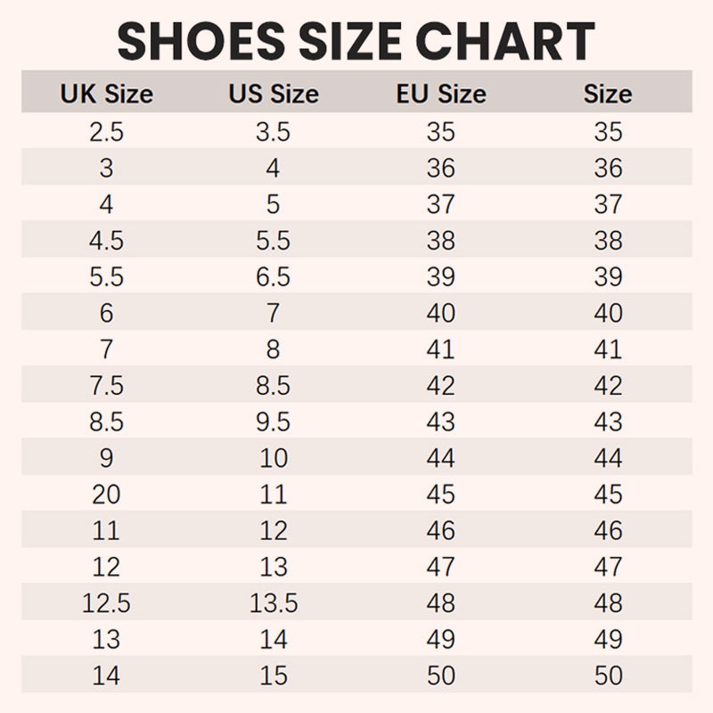Select the UK Size column header
Viewport: 713px width, 713px height.
(x=106, y=94)
